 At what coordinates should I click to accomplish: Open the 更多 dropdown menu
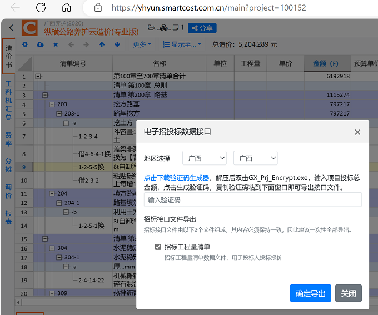pyautogui.click(x=142, y=44)
